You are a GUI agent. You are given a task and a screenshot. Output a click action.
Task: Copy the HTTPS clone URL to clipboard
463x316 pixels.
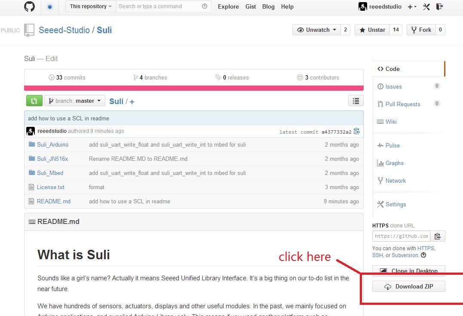click(x=438, y=236)
